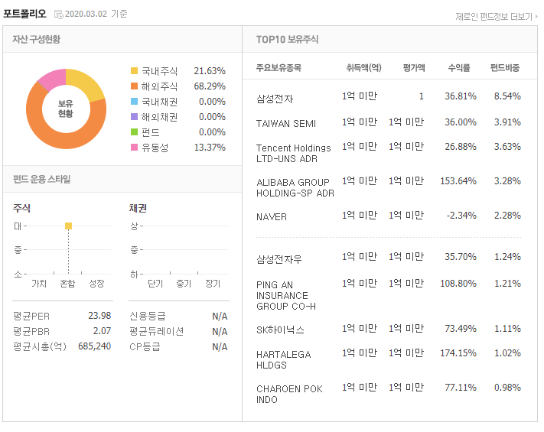Click the 혼합 axis label
Screen dimensions: 544x432
coord(67,284)
